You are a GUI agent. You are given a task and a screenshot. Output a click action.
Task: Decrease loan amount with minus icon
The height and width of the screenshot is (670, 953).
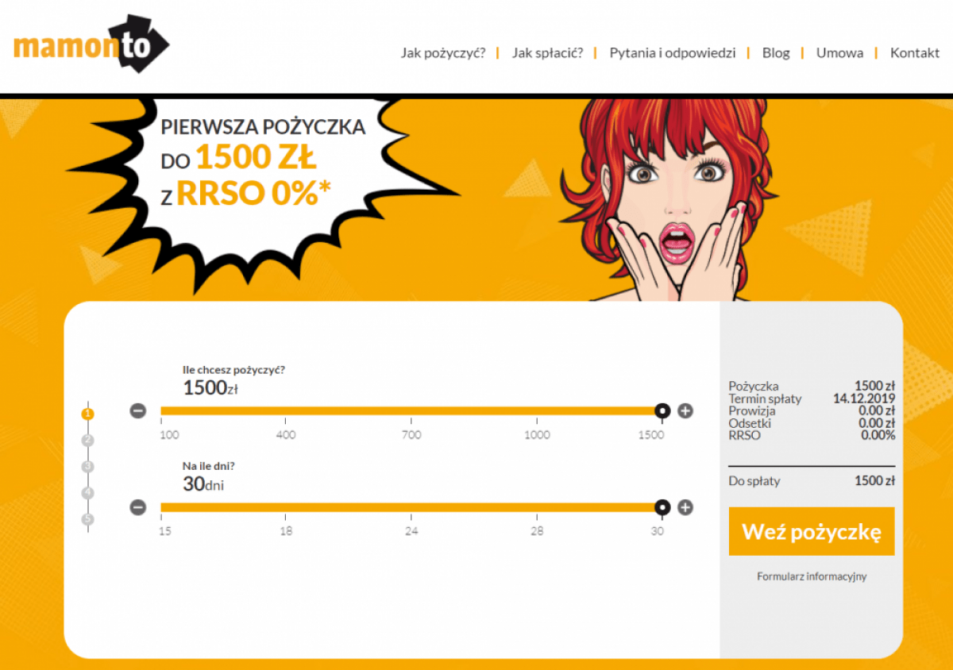click(x=138, y=410)
